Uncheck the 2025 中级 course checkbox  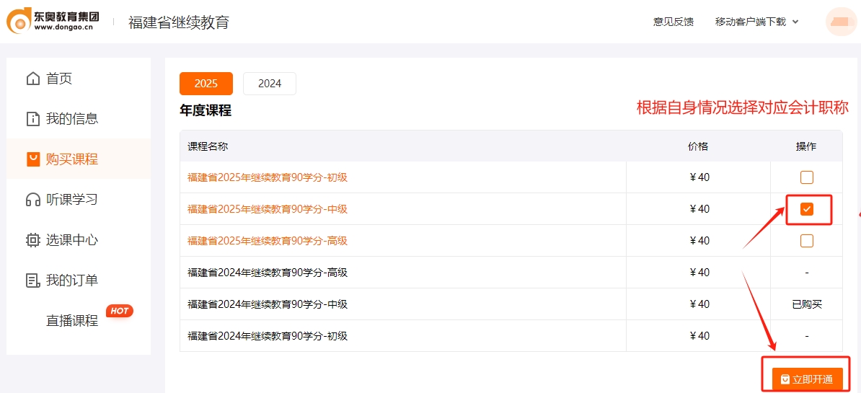pos(806,209)
